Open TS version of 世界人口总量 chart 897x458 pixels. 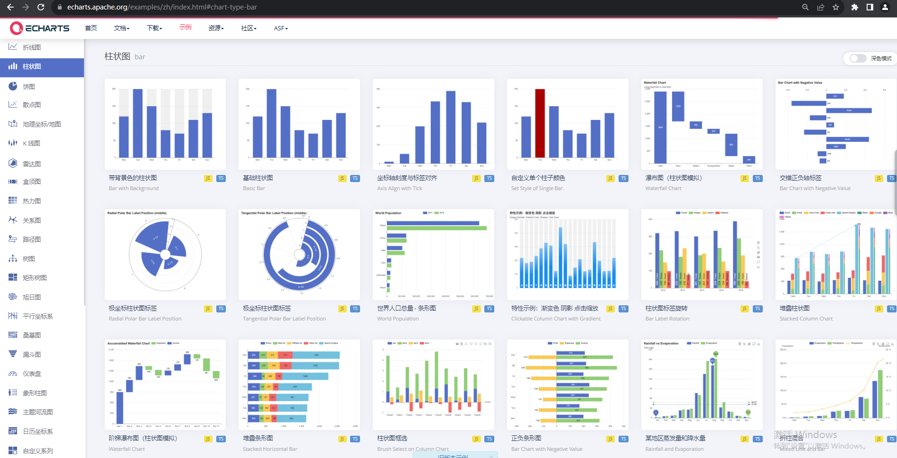pos(490,309)
